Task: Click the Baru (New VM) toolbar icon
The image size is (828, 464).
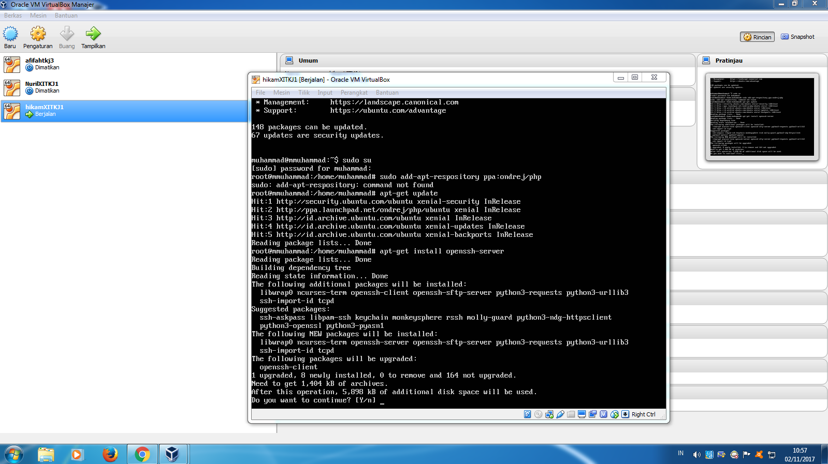Action: pos(10,34)
